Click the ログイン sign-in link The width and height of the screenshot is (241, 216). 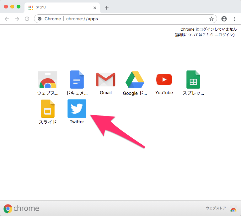pos(226,35)
